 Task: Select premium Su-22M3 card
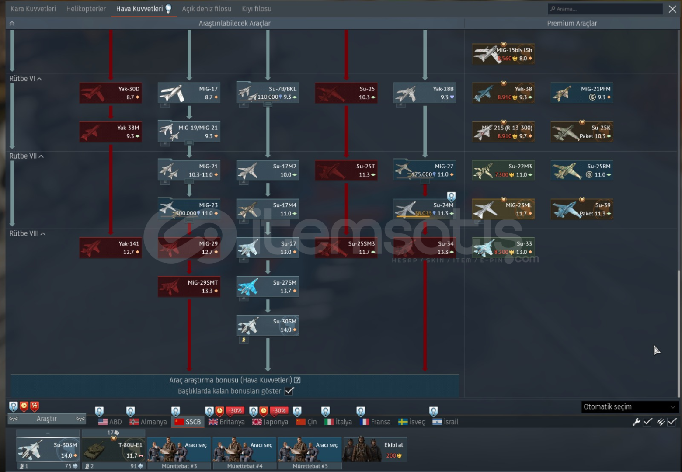(503, 170)
